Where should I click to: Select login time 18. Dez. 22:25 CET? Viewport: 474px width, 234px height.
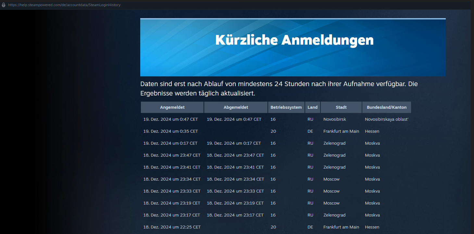click(x=172, y=227)
